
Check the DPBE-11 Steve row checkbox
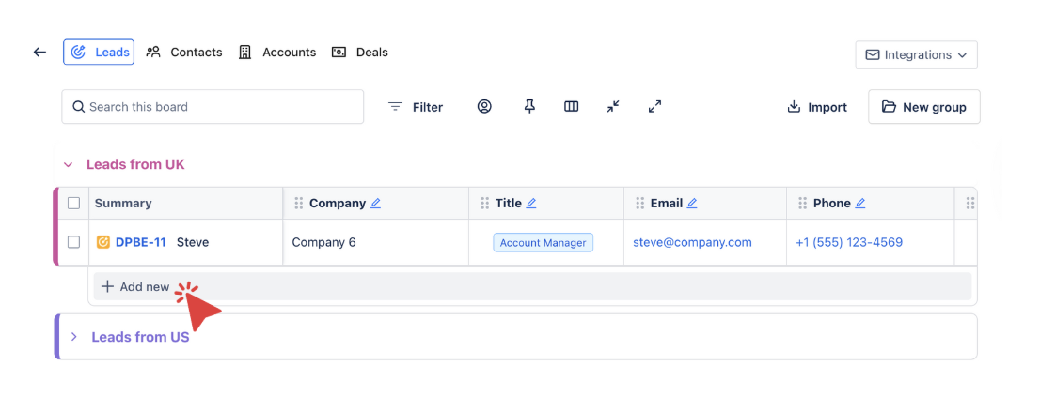tap(74, 243)
